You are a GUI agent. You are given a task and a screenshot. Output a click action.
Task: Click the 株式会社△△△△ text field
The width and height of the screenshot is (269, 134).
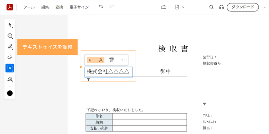pos(108,72)
